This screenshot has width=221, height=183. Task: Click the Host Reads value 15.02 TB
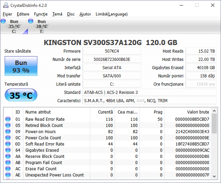click(x=201, y=51)
